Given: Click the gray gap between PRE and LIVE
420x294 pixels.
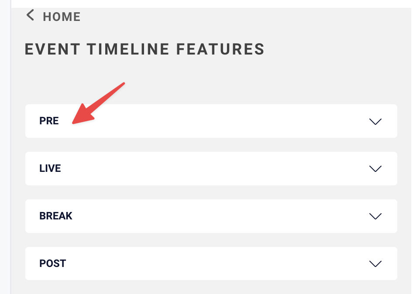Looking at the screenshot, I should tap(211, 145).
